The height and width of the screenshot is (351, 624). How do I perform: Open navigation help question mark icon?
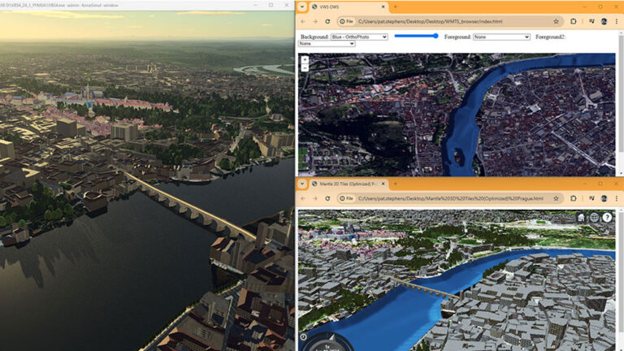click(x=607, y=218)
